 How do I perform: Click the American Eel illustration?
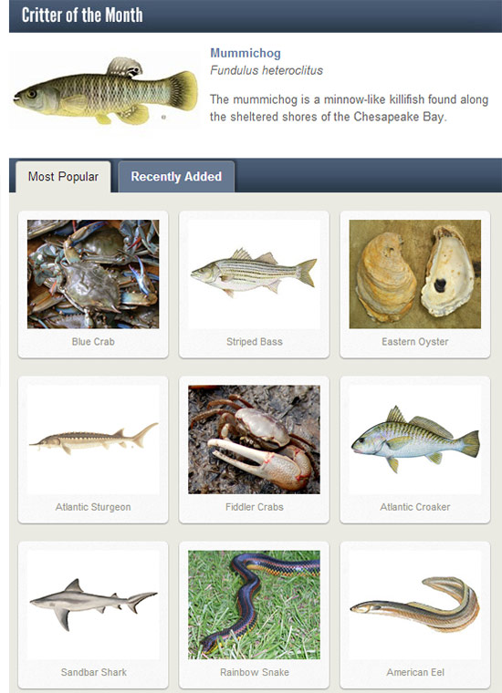(x=415, y=605)
